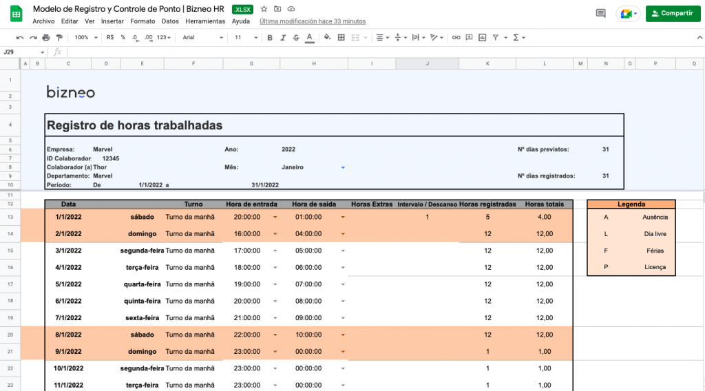Viewport: 705px width, 391px height.
Task: Open entry time dropdown for 1/1/2022
Action: click(x=275, y=217)
